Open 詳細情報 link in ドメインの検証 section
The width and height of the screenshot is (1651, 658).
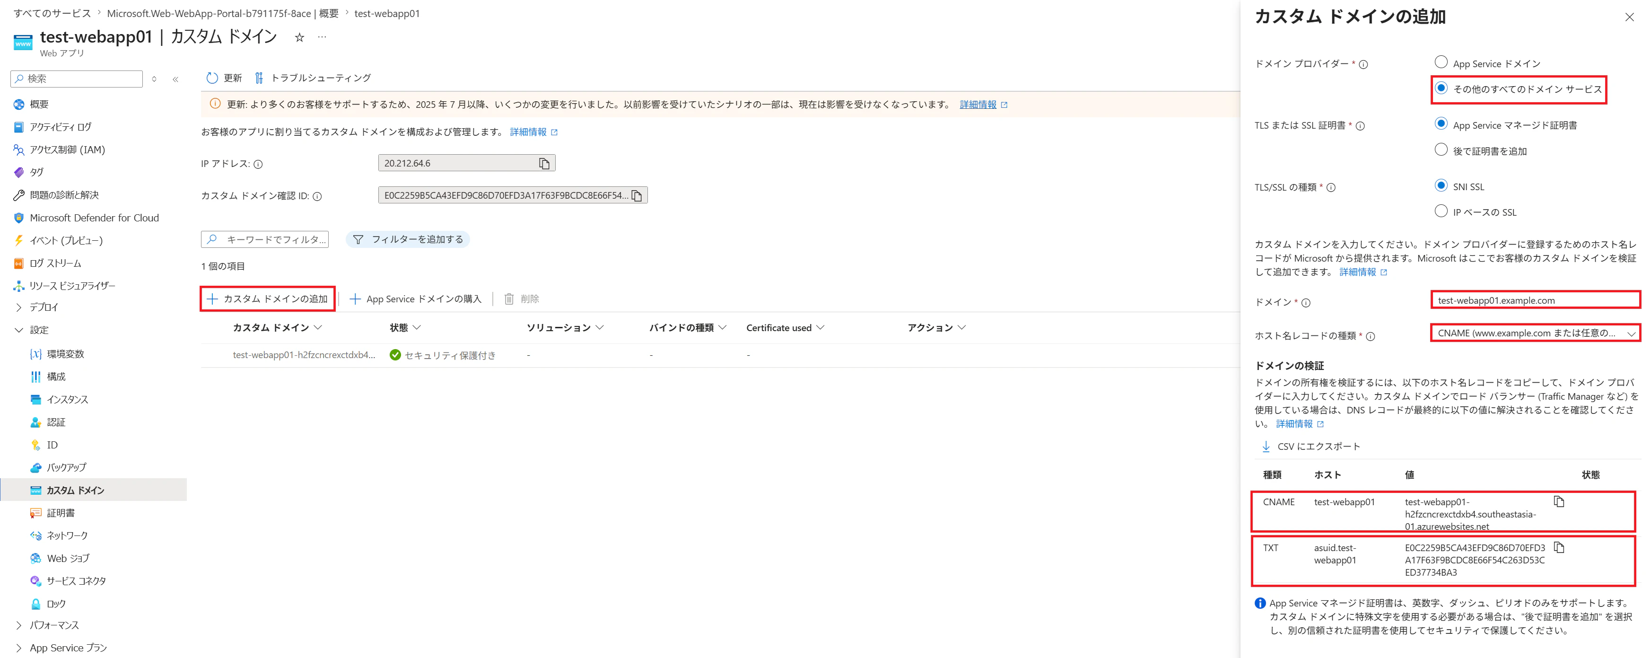click(1295, 424)
